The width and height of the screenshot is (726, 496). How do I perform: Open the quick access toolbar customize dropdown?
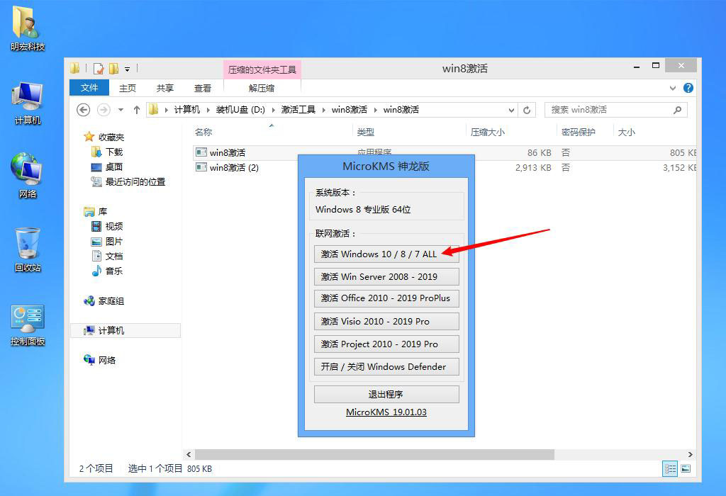[x=128, y=69]
